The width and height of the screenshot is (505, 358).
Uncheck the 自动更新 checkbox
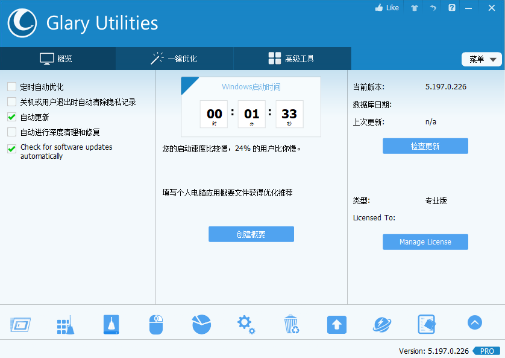click(x=12, y=117)
